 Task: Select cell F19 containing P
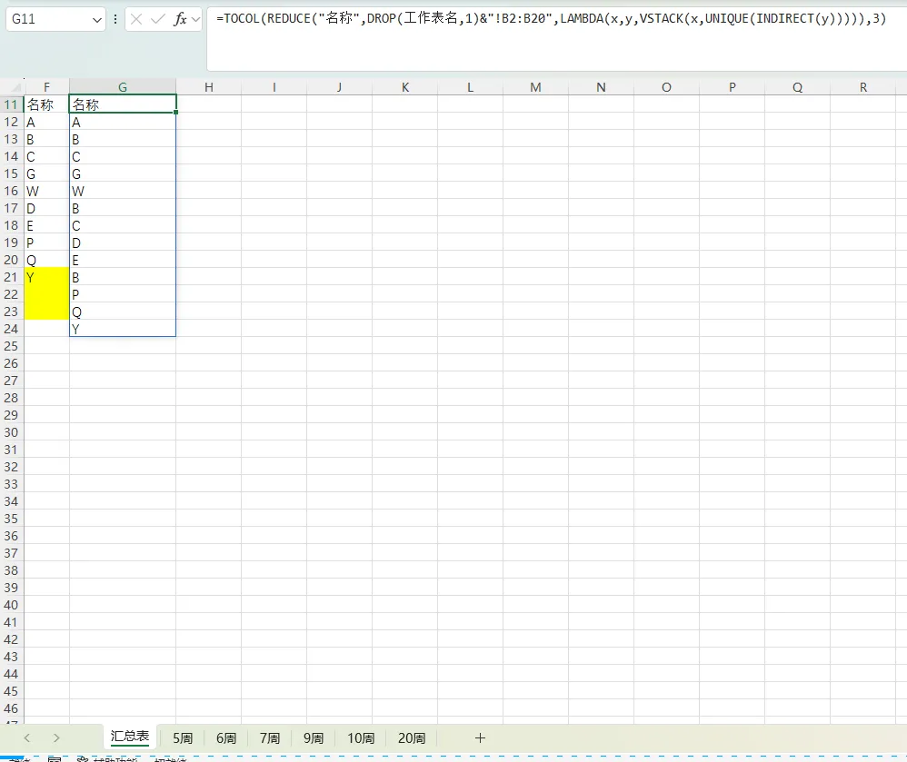click(x=46, y=242)
